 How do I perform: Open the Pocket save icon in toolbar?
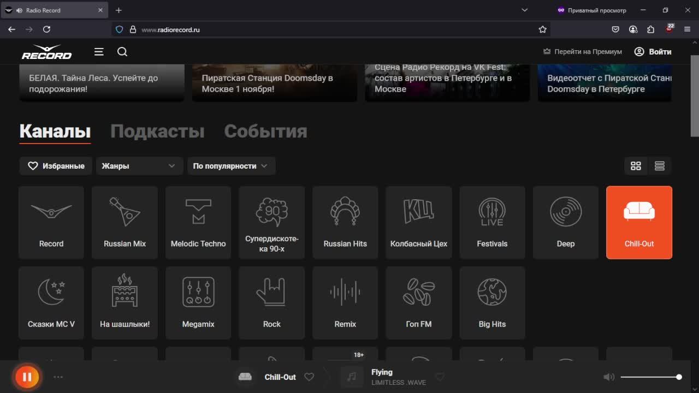click(615, 29)
